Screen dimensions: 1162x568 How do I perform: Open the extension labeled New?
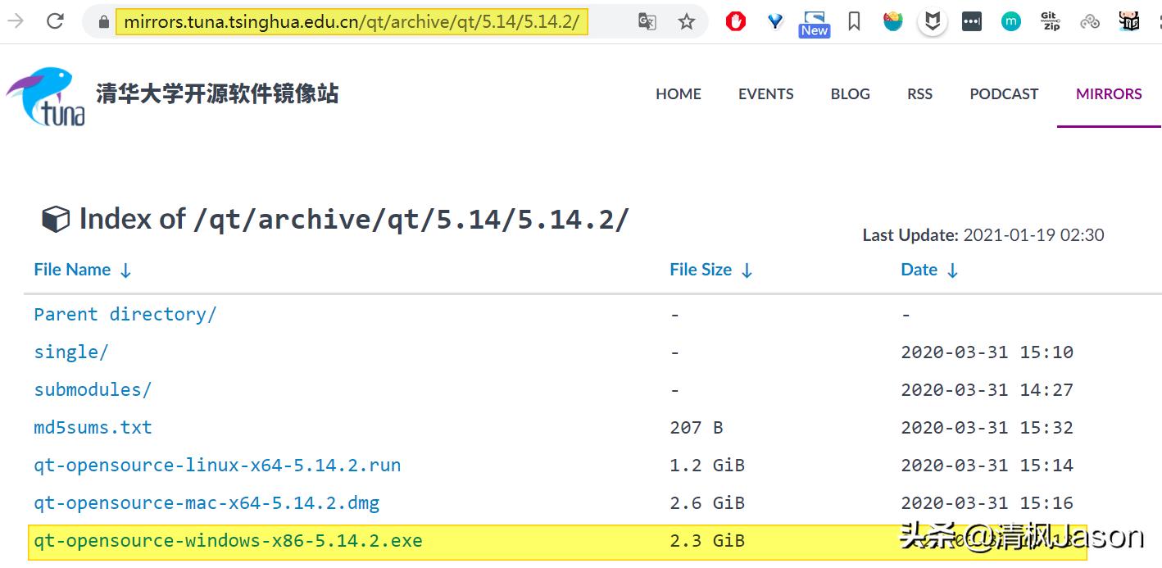[x=813, y=21]
